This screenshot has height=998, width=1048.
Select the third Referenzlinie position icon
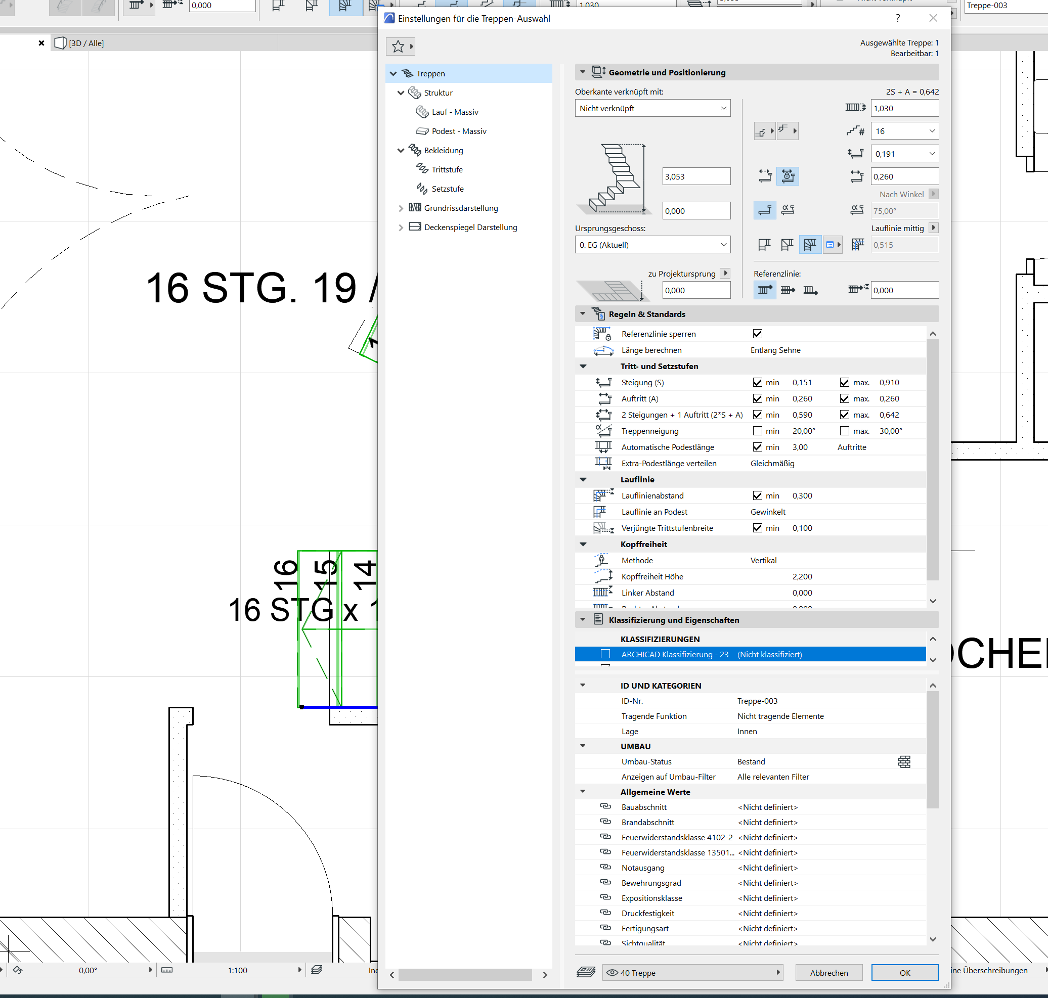coord(810,290)
